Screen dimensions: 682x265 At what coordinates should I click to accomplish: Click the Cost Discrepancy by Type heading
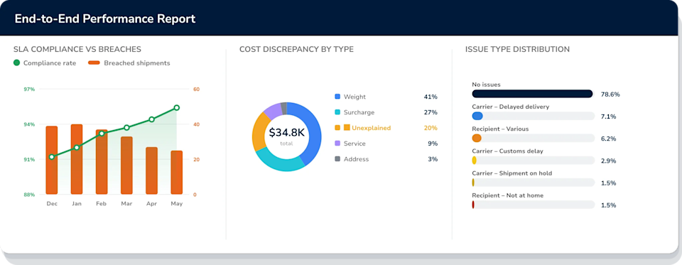pyautogui.click(x=296, y=49)
